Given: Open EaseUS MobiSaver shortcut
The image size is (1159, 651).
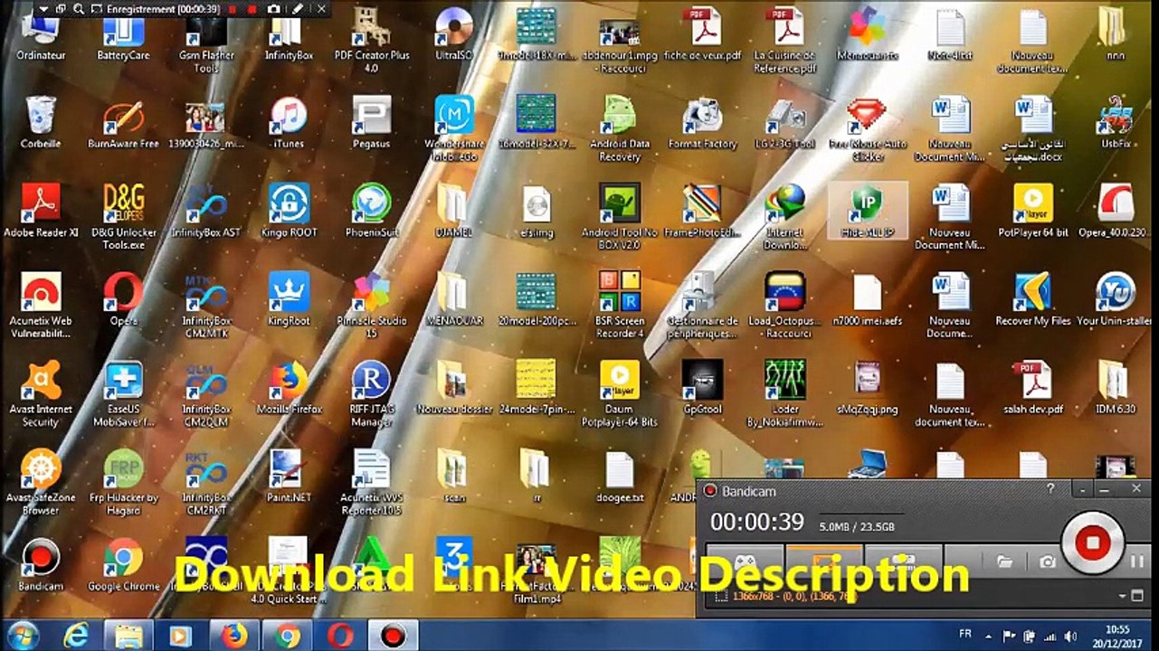Looking at the screenshot, I should click(123, 394).
